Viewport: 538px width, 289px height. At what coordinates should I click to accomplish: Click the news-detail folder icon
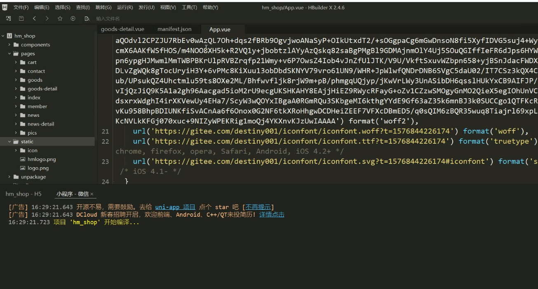tap(23, 124)
